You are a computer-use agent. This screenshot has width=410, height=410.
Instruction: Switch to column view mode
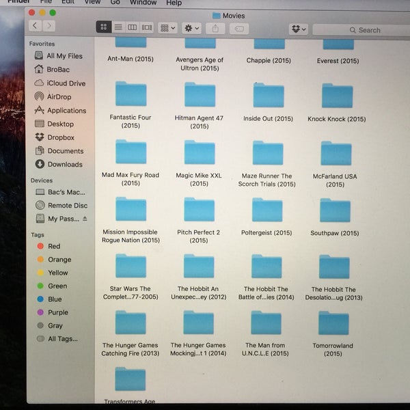tap(133, 27)
